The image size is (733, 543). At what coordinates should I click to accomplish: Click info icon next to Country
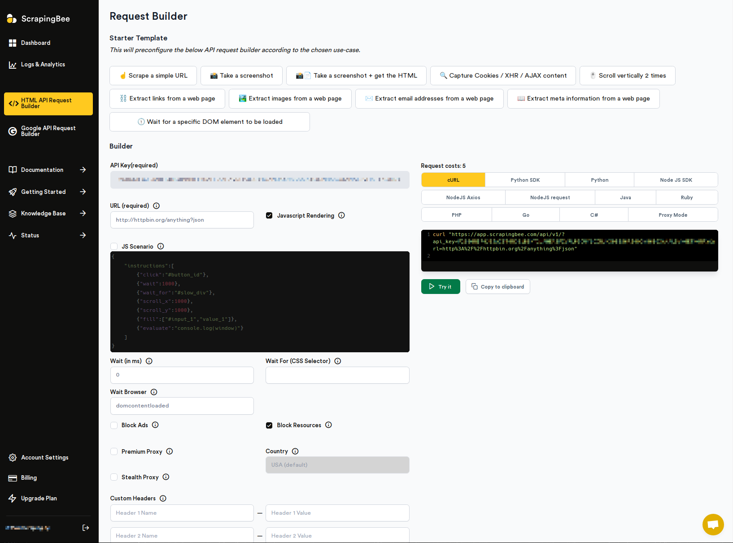[295, 451]
